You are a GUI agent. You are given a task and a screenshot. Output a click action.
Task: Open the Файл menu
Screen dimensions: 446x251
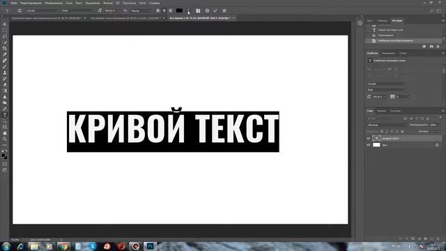[14, 3]
